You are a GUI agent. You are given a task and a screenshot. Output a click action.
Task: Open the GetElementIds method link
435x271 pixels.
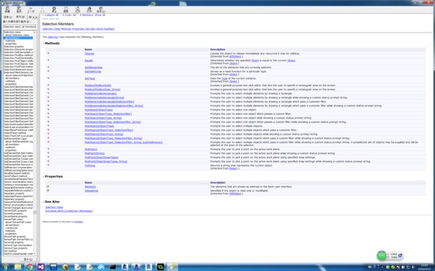[x=94, y=67]
